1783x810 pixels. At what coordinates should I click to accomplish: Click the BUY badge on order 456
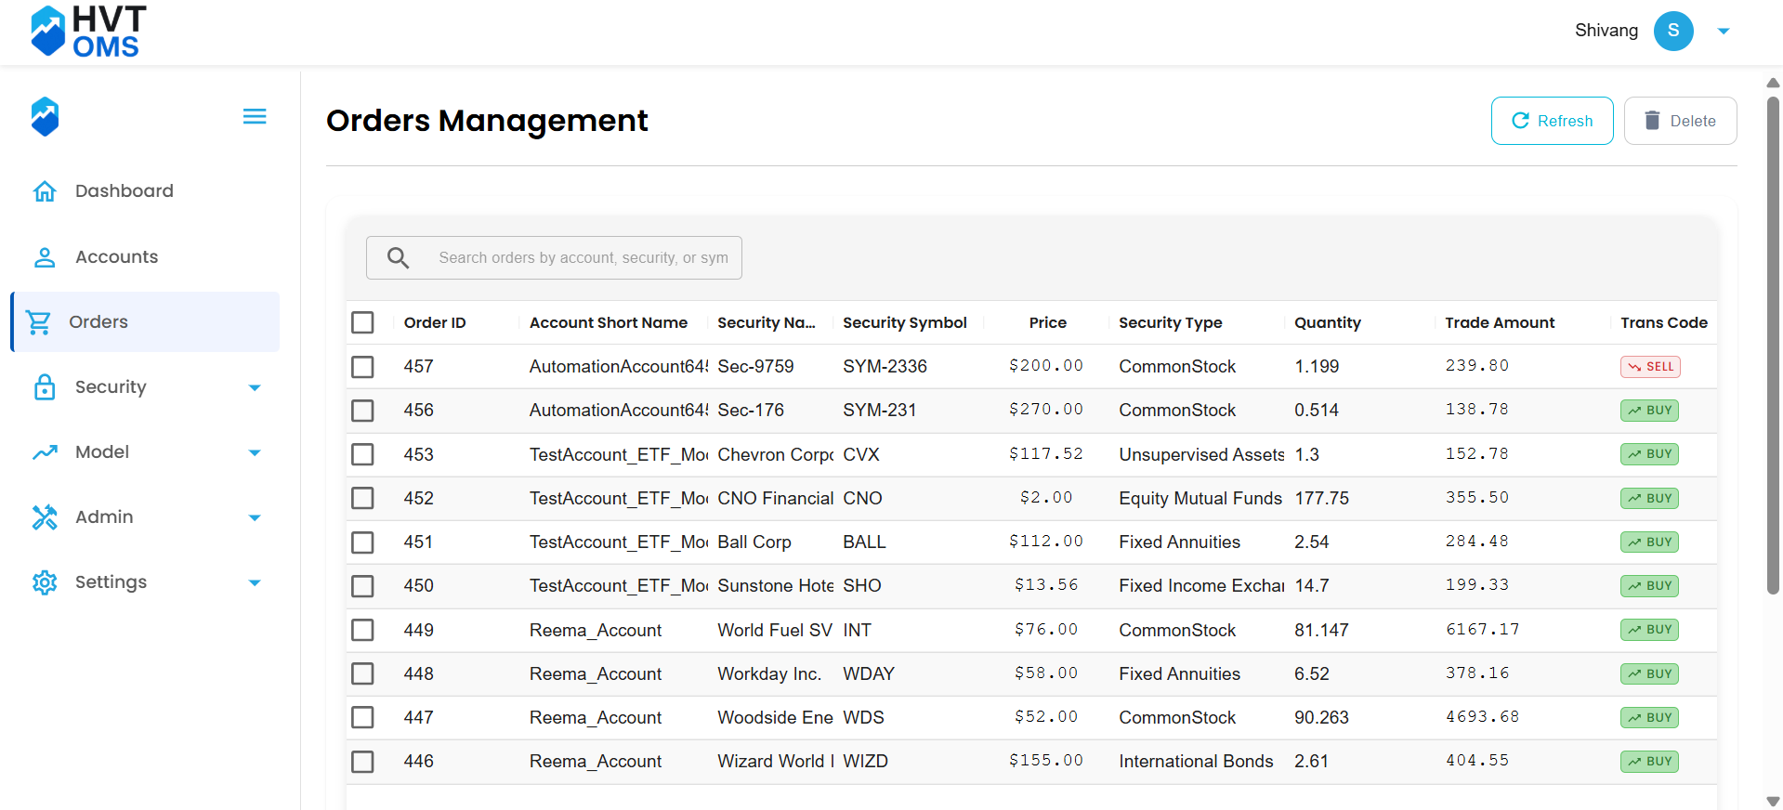pyautogui.click(x=1649, y=411)
